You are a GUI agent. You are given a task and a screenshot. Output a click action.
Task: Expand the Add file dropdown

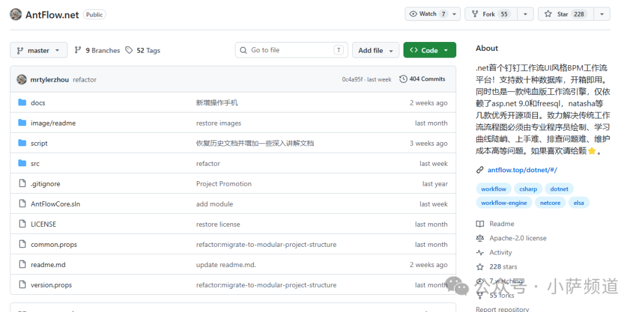pyautogui.click(x=375, y=50)
